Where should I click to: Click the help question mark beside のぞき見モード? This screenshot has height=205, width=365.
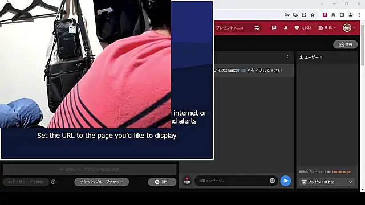[53, 182]
